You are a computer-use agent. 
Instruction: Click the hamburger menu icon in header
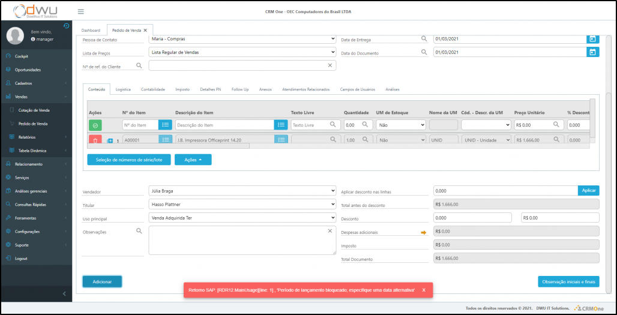81,12
